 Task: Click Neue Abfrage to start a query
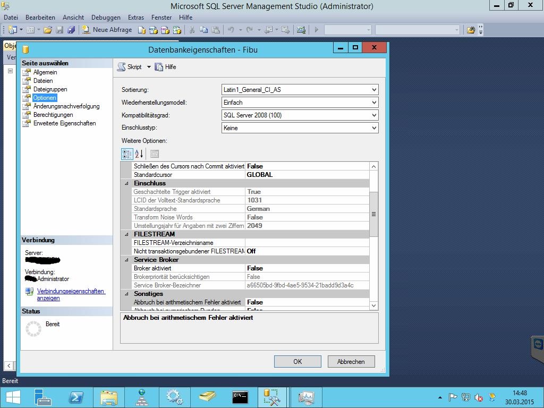107,30
